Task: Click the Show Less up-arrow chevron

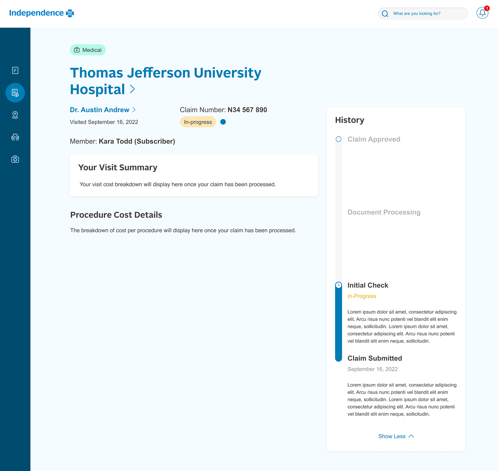Action: [411, 436]
